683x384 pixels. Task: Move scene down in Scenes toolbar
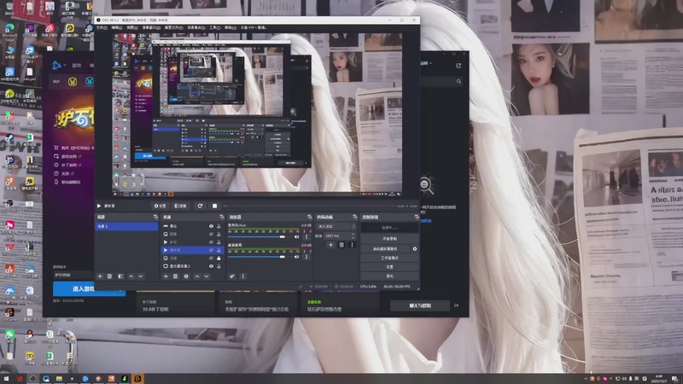141,276
